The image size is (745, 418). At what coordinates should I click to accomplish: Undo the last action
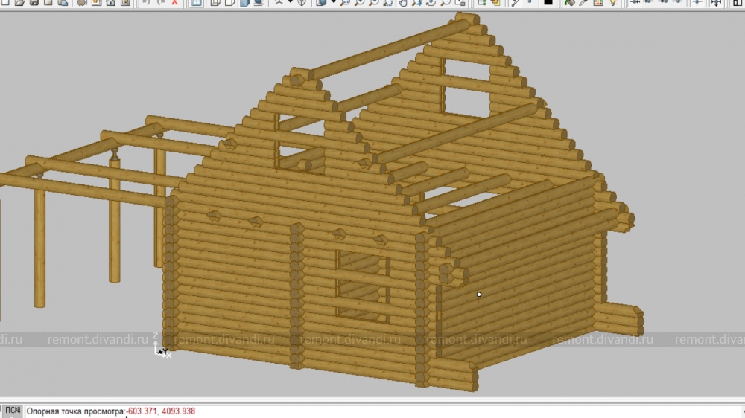tap(147, 2)
